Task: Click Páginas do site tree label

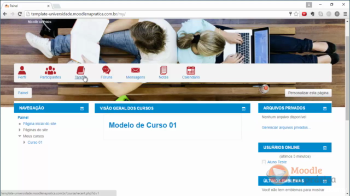Action: click(x=35, y=130)
